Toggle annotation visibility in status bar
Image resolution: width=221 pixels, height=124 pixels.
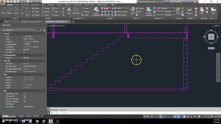click(184, 116)
